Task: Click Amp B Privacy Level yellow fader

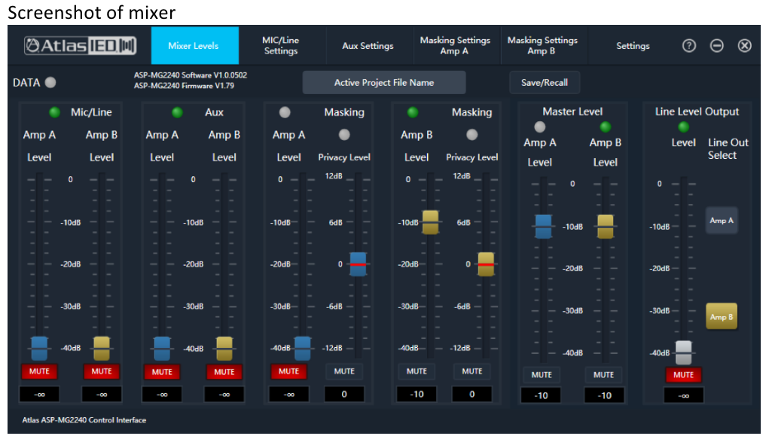Action: click(x=486, y=264)
